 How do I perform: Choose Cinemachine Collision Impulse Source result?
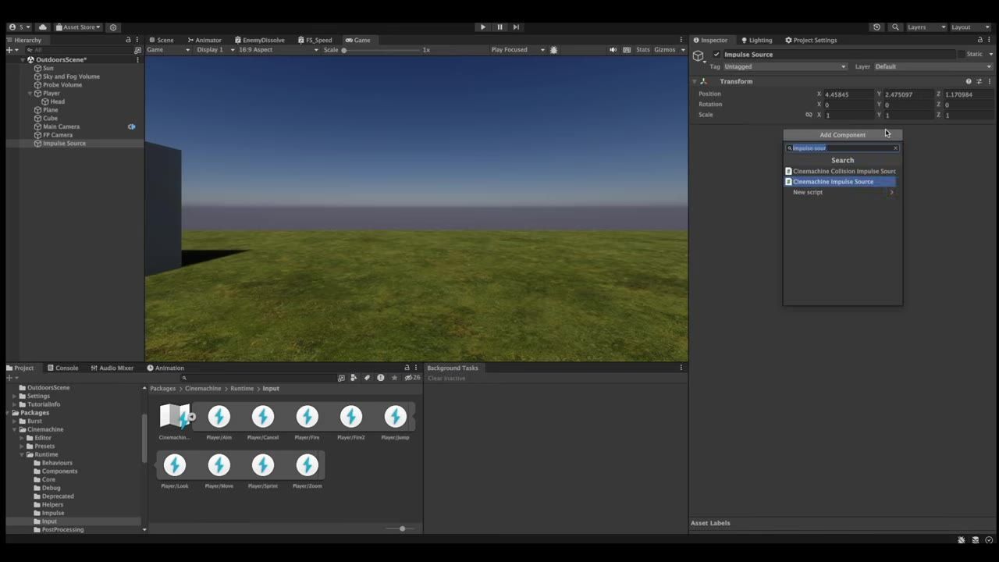pyautogui.click(x=840, y=171)
